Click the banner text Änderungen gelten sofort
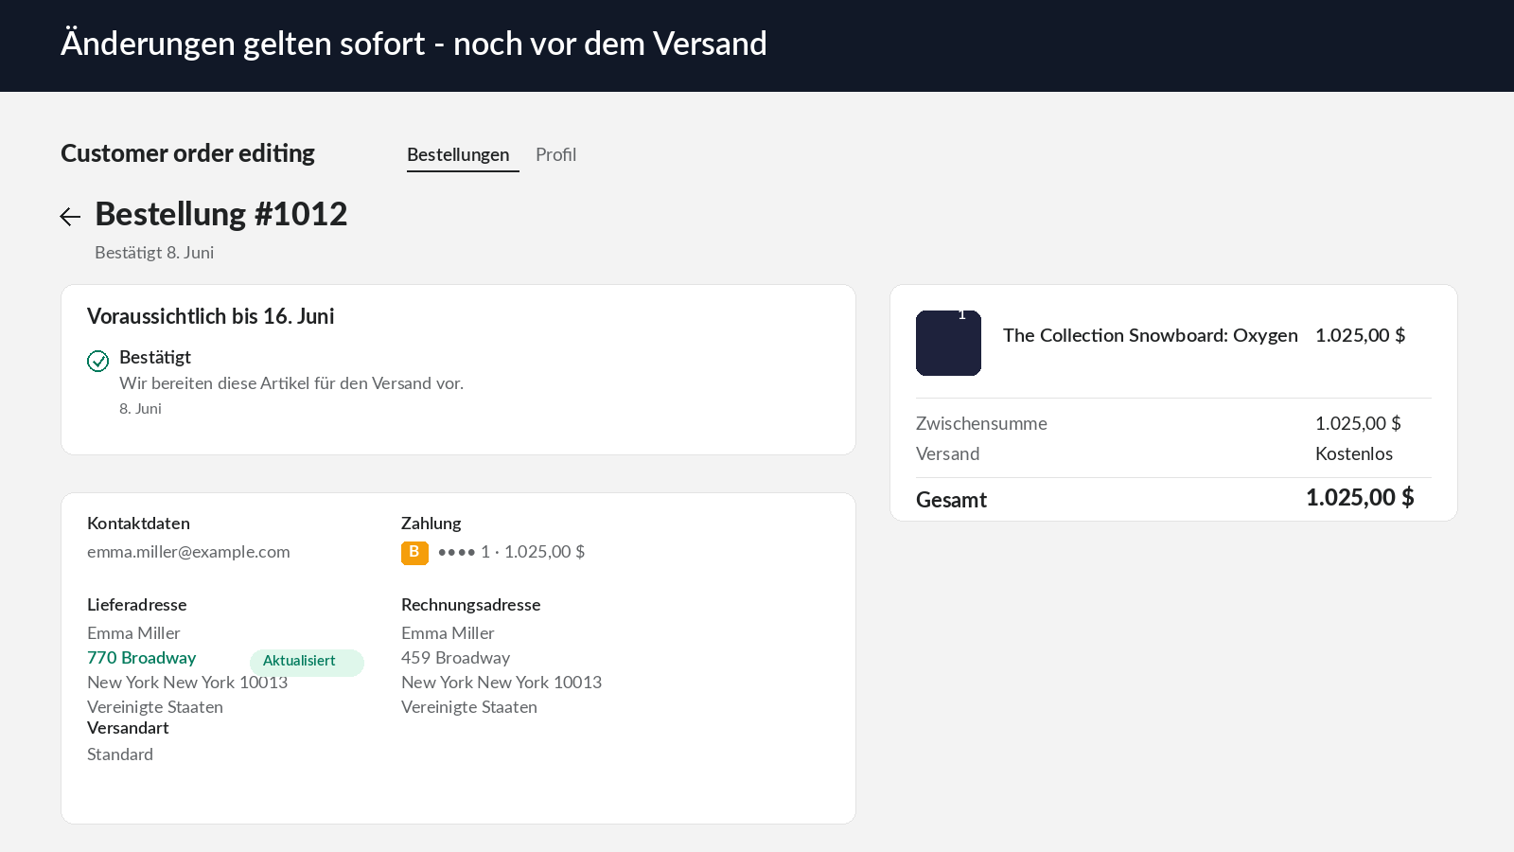 [x=243, y=44]
